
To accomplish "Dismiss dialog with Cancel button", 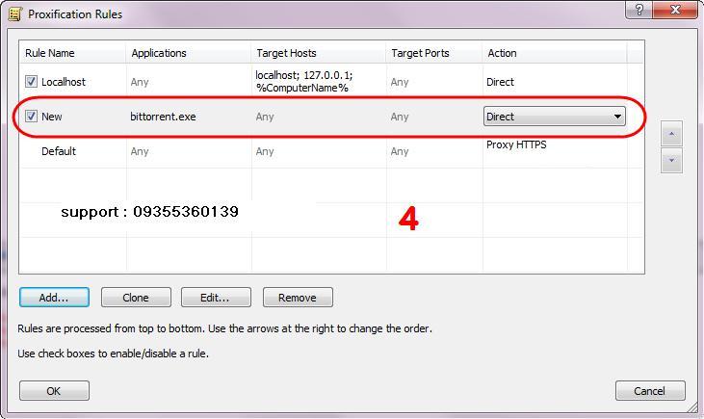I will [650, 391].
